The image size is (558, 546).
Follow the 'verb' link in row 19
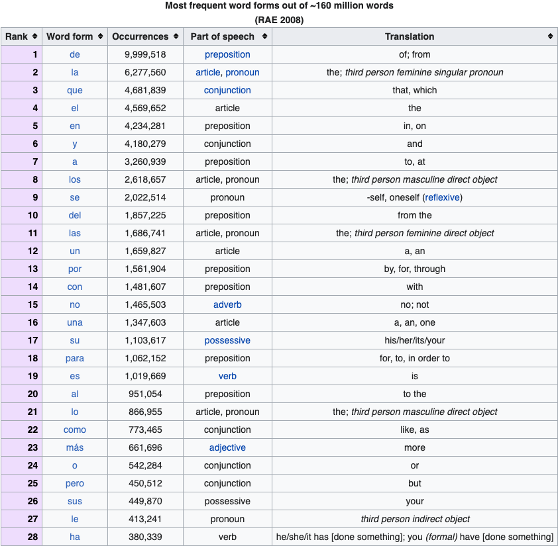click(x=227, y=376)
